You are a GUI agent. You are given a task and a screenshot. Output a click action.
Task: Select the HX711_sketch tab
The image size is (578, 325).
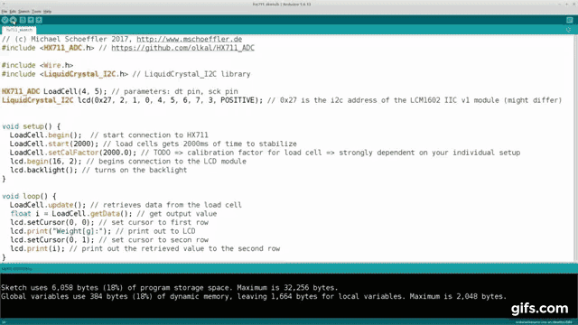(x=19, y=30)
